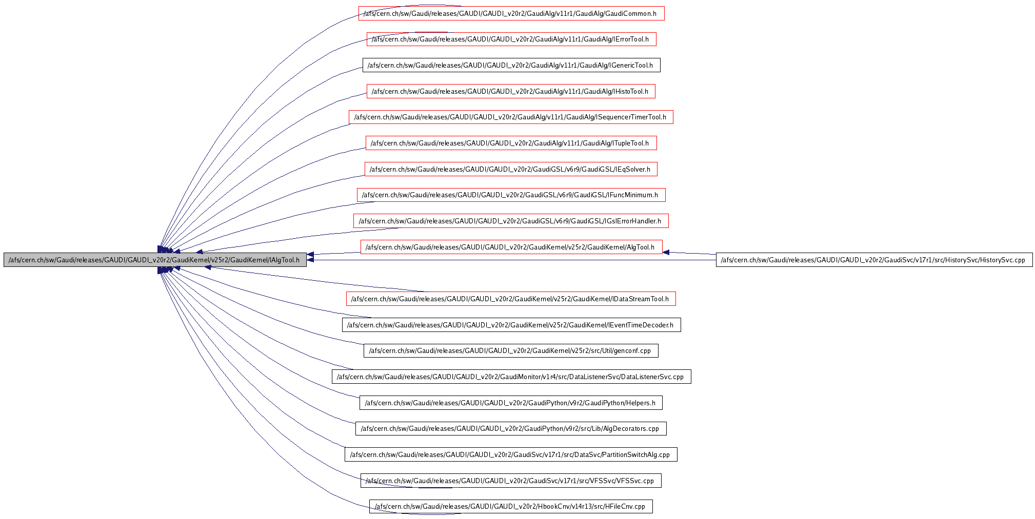Image resolution: width=1035 pixels, height=519 pixels.
Task: Click the IEventTimeDecoder.h node
Action: click(511, 325)
